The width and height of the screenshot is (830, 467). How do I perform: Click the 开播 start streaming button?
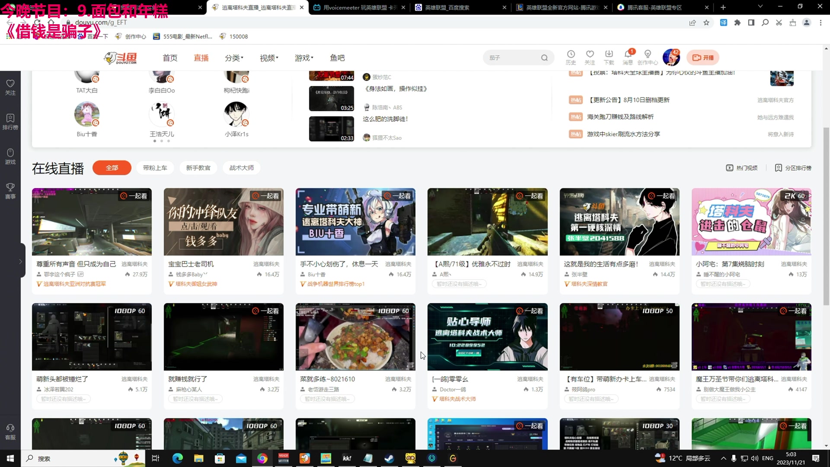pos(703,58)
